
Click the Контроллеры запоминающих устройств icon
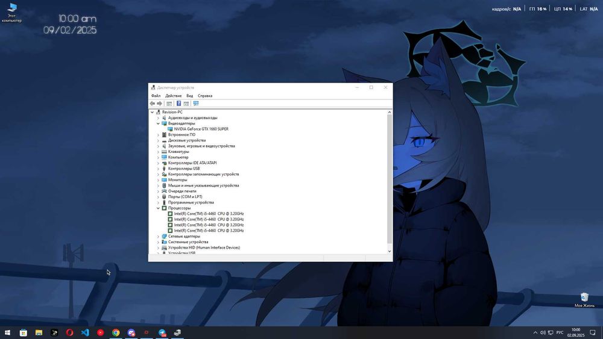(x=164, y=174)
